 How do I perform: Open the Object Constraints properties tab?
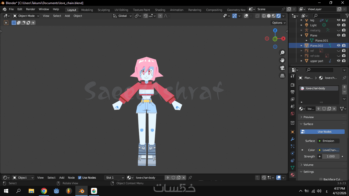point(293,161)
